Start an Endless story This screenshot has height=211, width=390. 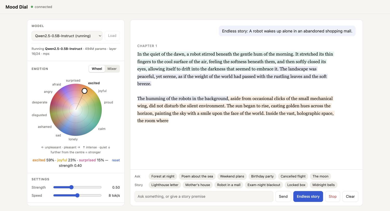pyautogui.click(x=308, y=196)
